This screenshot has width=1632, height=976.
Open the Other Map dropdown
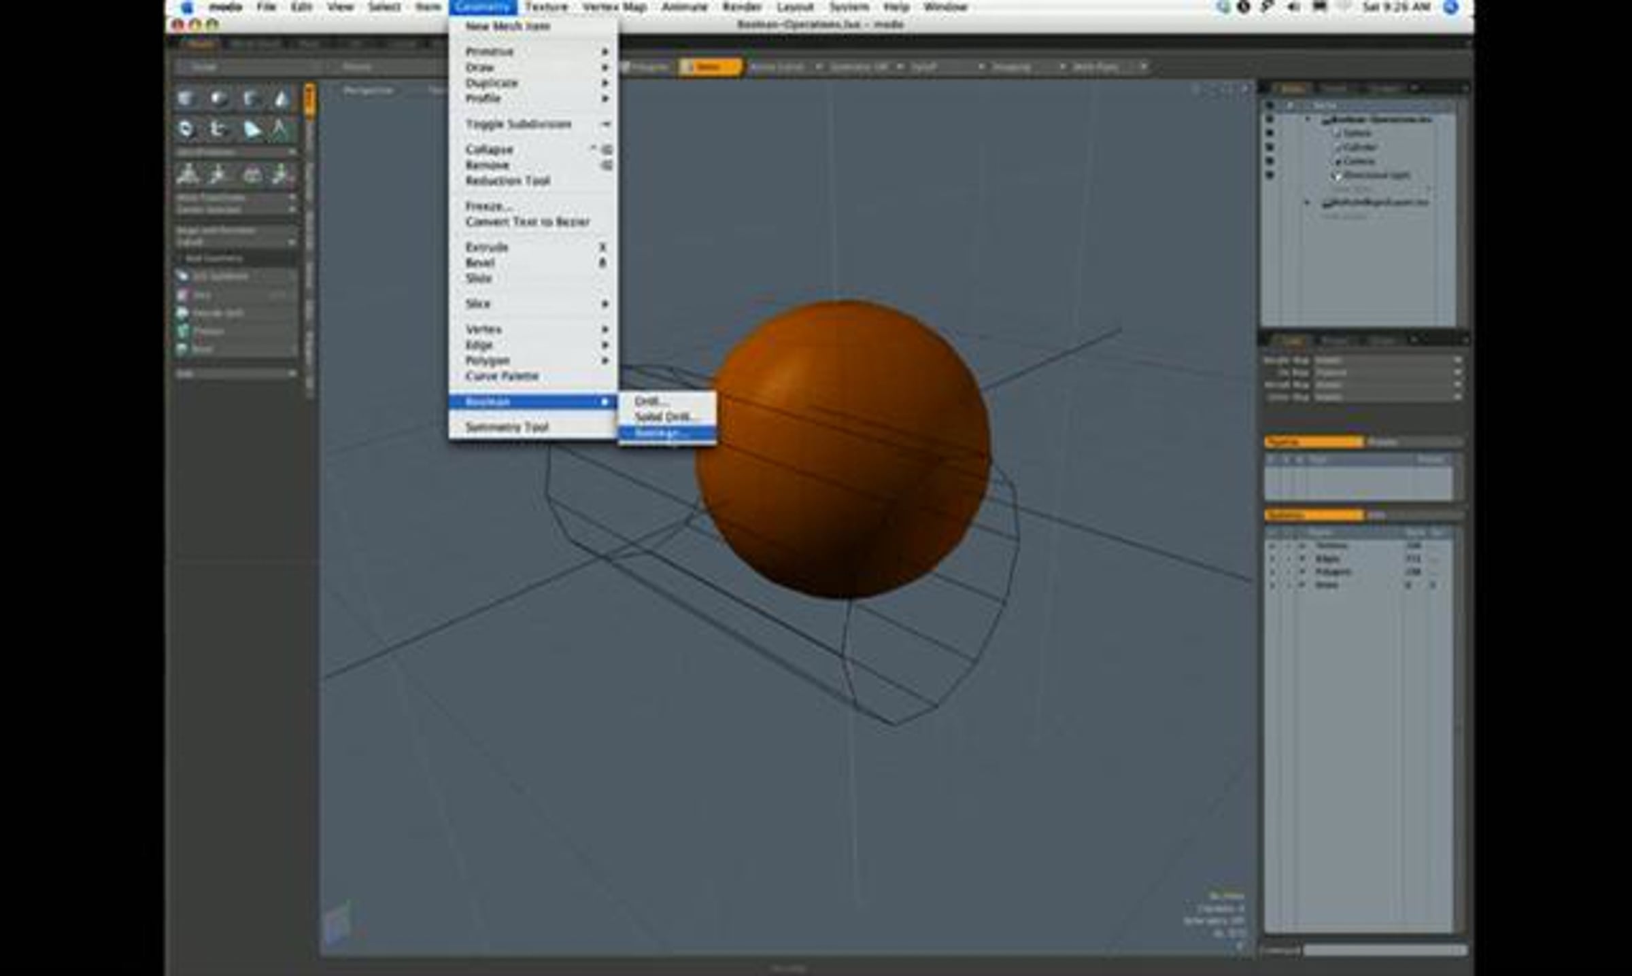(1387, 397)
